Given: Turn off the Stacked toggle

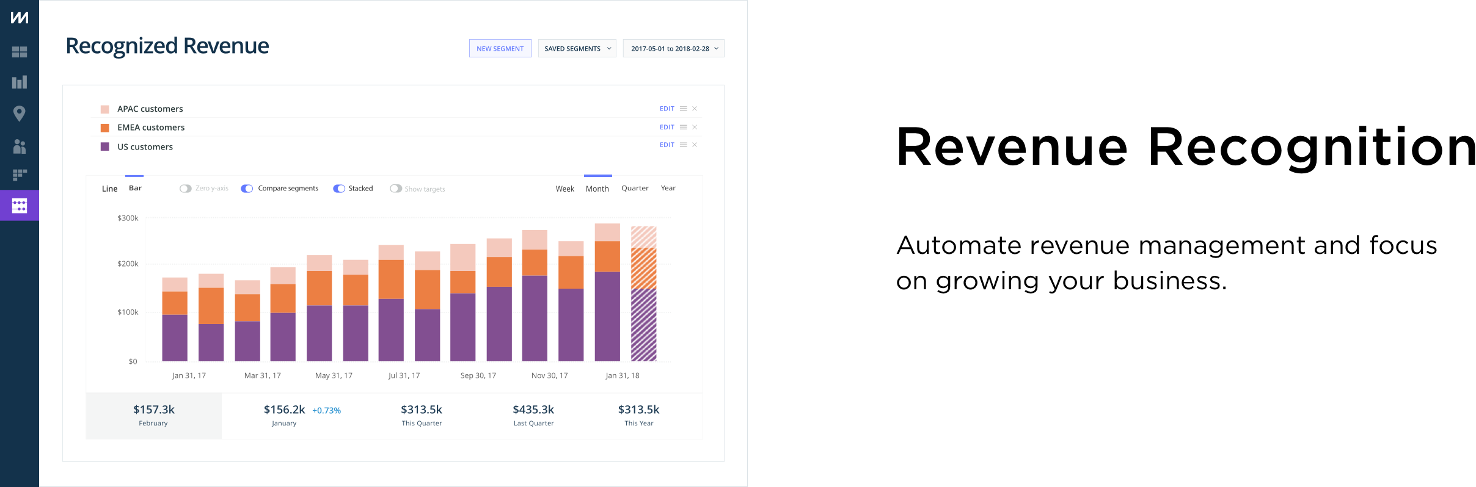Looking at the screenshot, I should click(339, 189).
